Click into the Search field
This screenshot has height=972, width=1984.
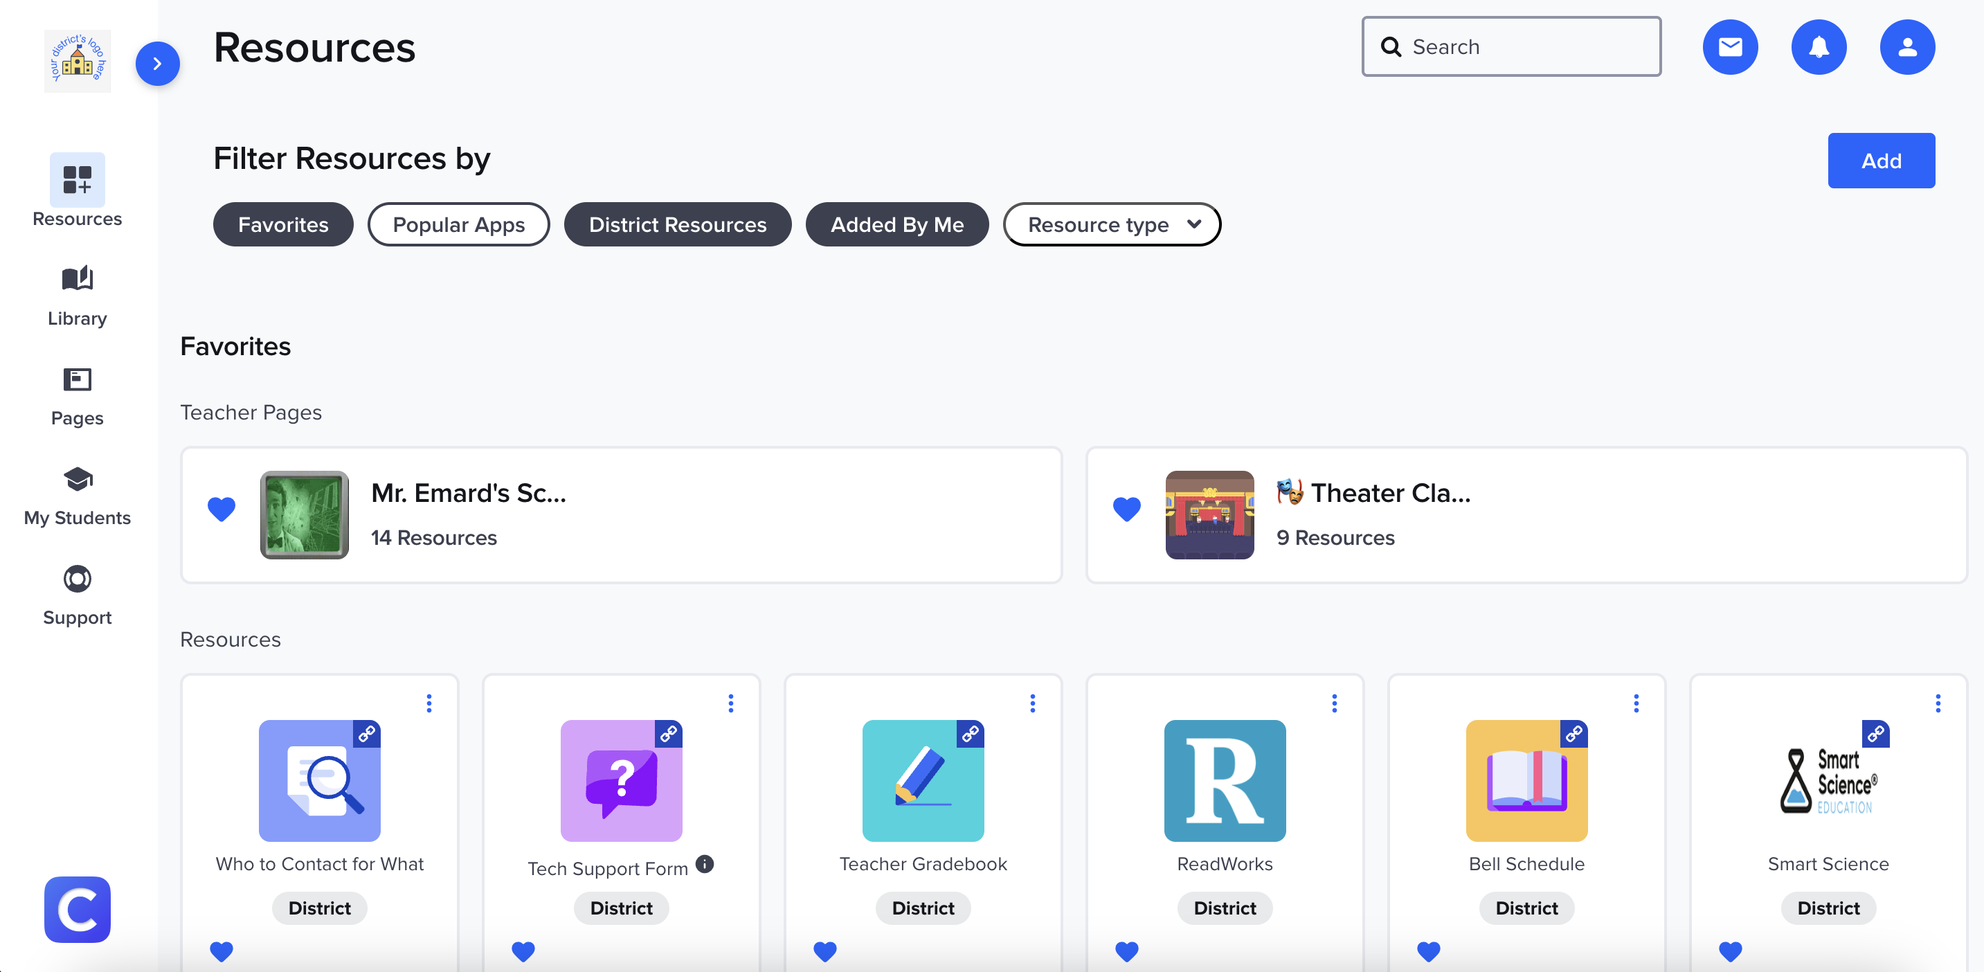(x=1510, y=46)
